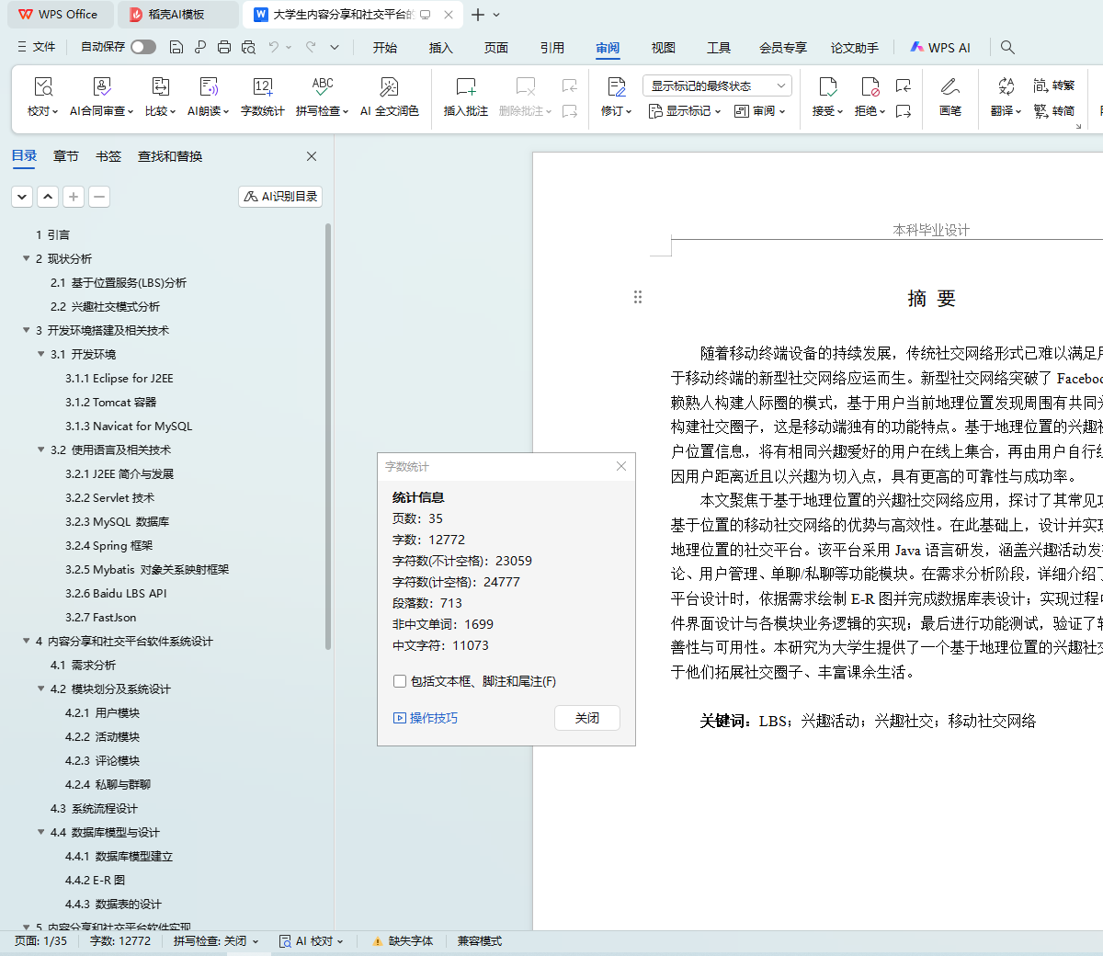Open the 比较 compare documents tool
Screen dimensions: 1103x956
point(160,87)
